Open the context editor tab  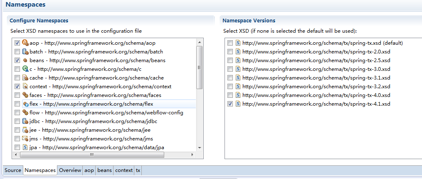(124, 170)
